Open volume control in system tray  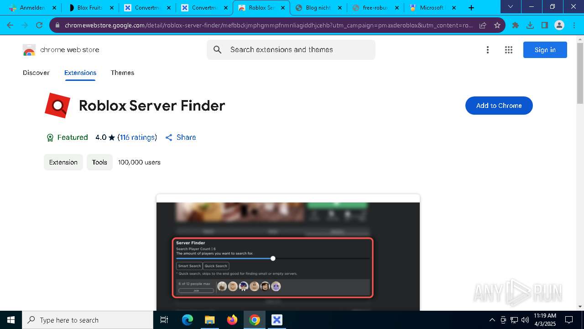[x=525, y=320]
